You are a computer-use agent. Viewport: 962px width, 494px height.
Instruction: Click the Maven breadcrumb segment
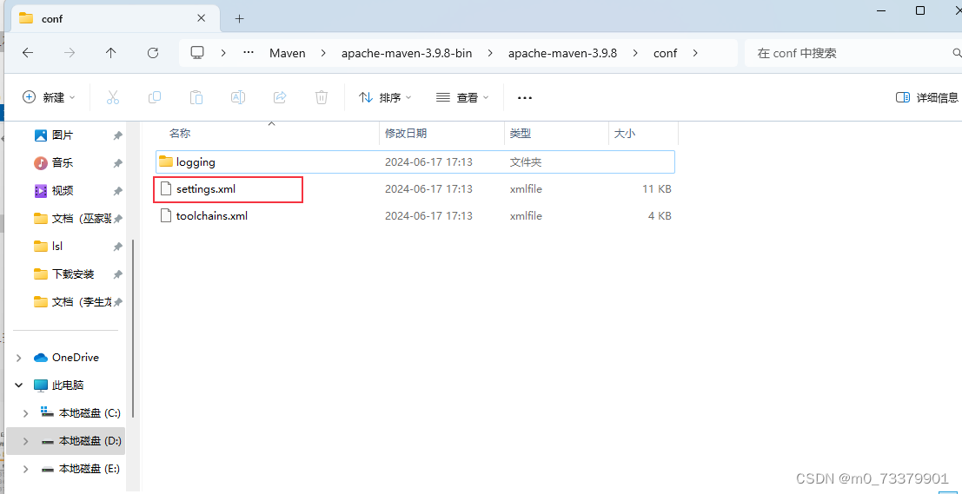click(287, 53)
